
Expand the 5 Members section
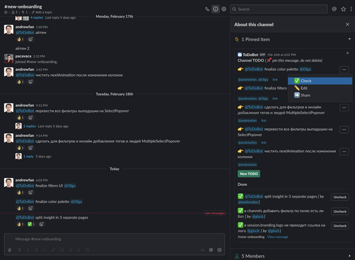click(x=350, y=256)
